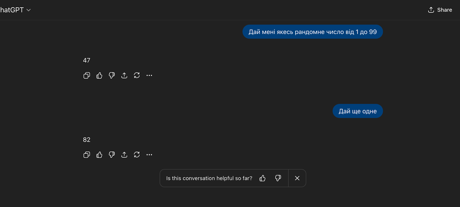460x207 pixels.
Task: Click the "Дай ще одне" message bubble
Action: point(358,111)
